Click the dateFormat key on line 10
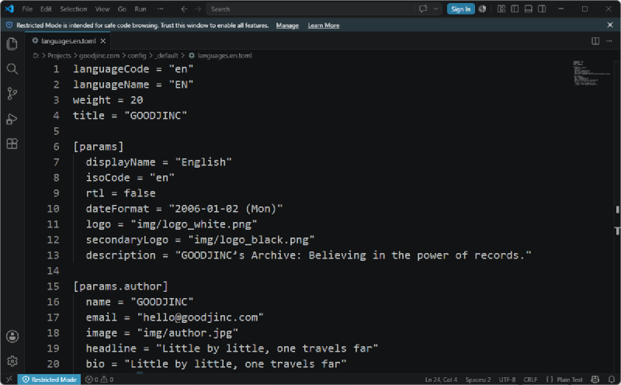Screen dimensions: 621x385 pyautogui.click(x=118, y=209)
